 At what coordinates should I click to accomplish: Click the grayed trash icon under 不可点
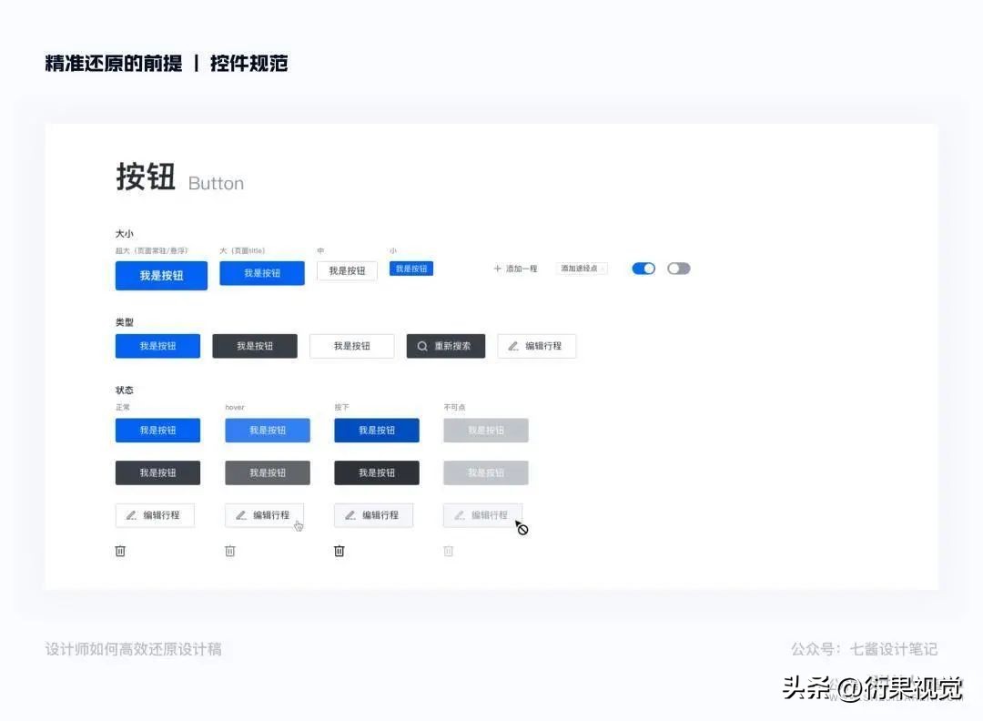[448, 551]
